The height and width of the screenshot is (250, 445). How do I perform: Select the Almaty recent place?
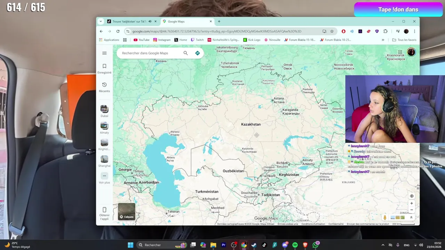click(x=104, y=128)
